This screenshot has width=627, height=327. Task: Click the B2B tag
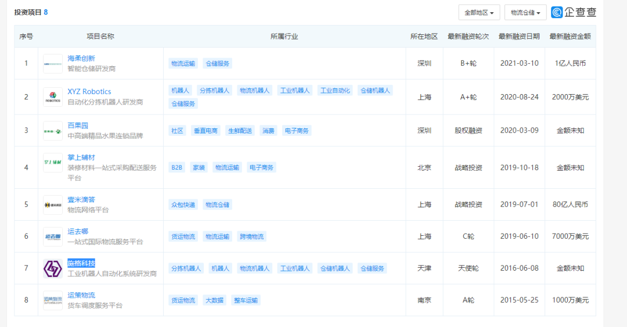click(176, 167)
